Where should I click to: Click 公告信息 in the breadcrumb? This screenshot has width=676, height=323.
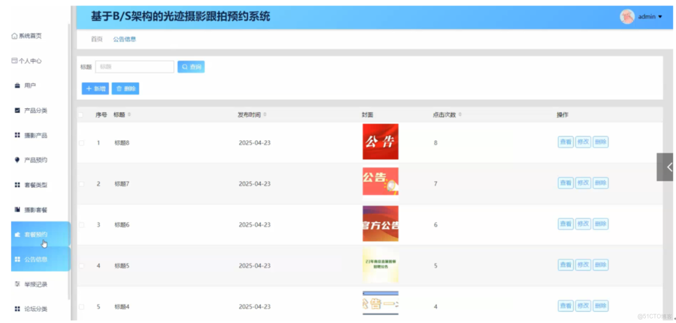(x=124, y=39)
